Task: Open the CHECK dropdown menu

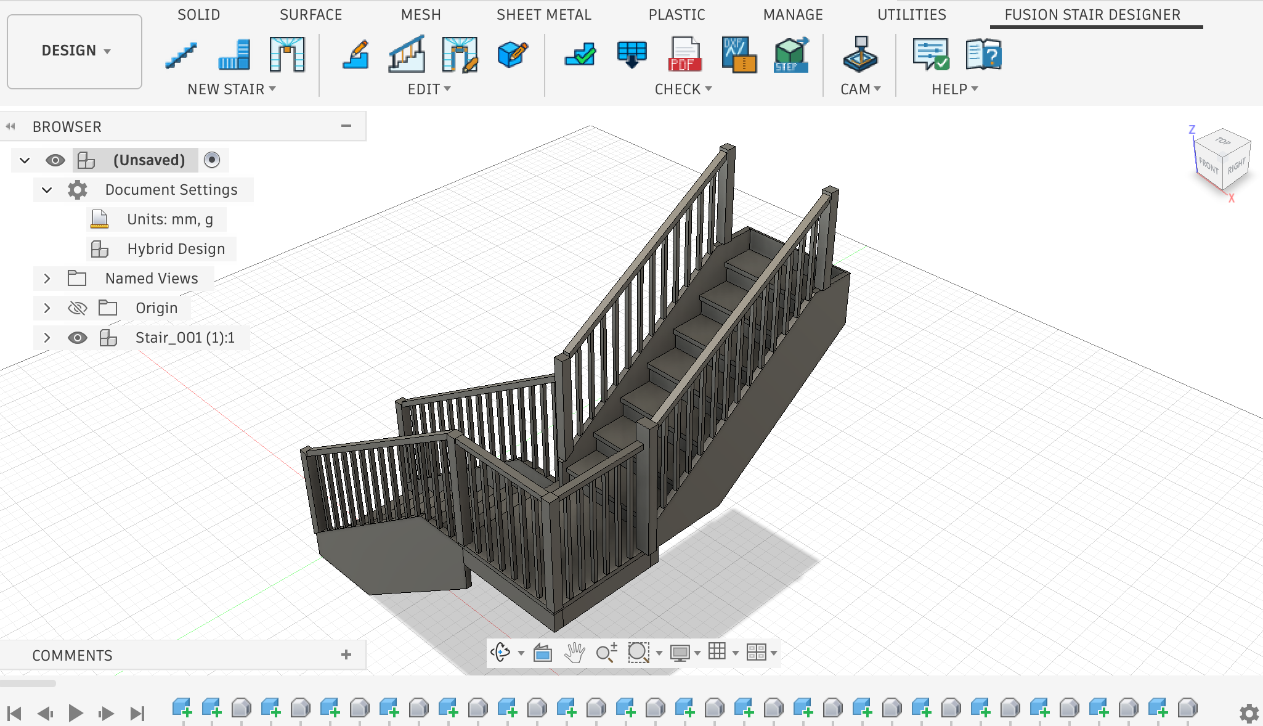Action: [683, 89]
